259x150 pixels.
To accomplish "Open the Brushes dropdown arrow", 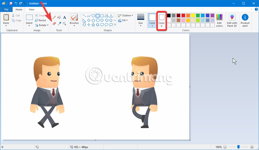I will [74, 26].
